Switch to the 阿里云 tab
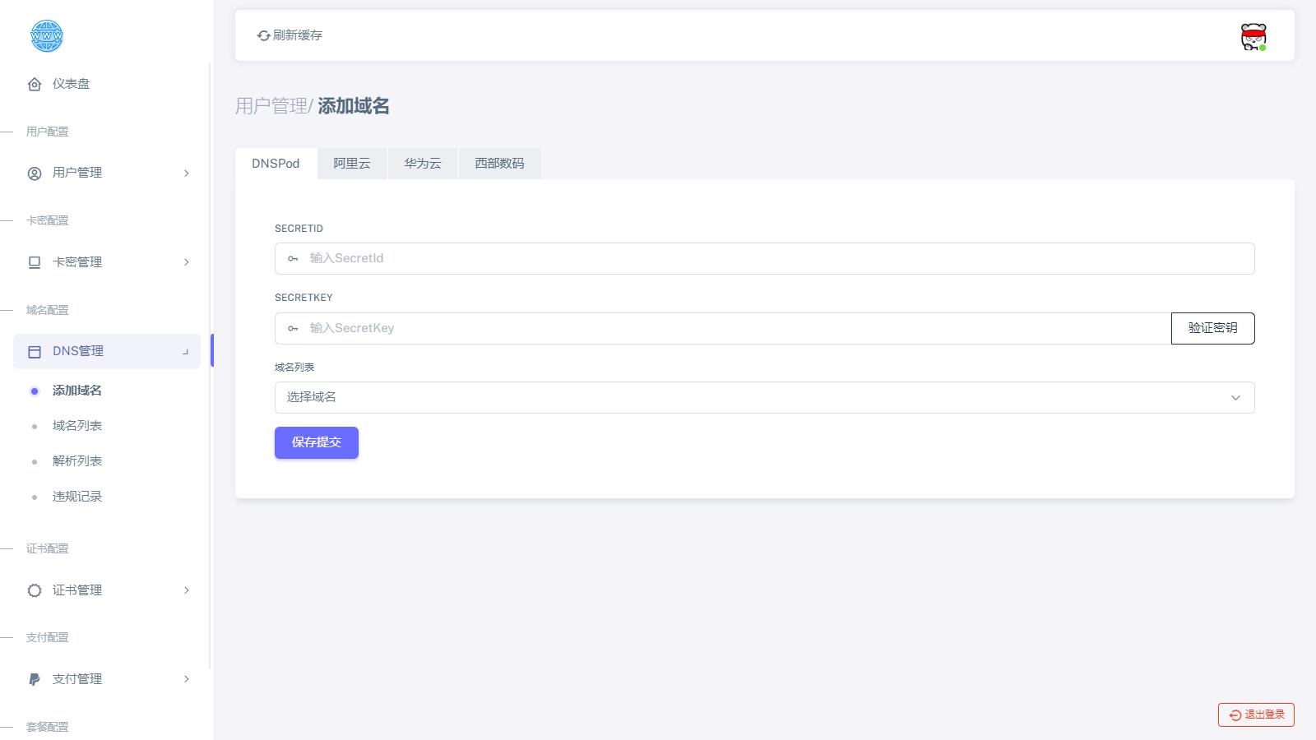The height and width of the screenshot is (740, 1316). coord(351,164)
